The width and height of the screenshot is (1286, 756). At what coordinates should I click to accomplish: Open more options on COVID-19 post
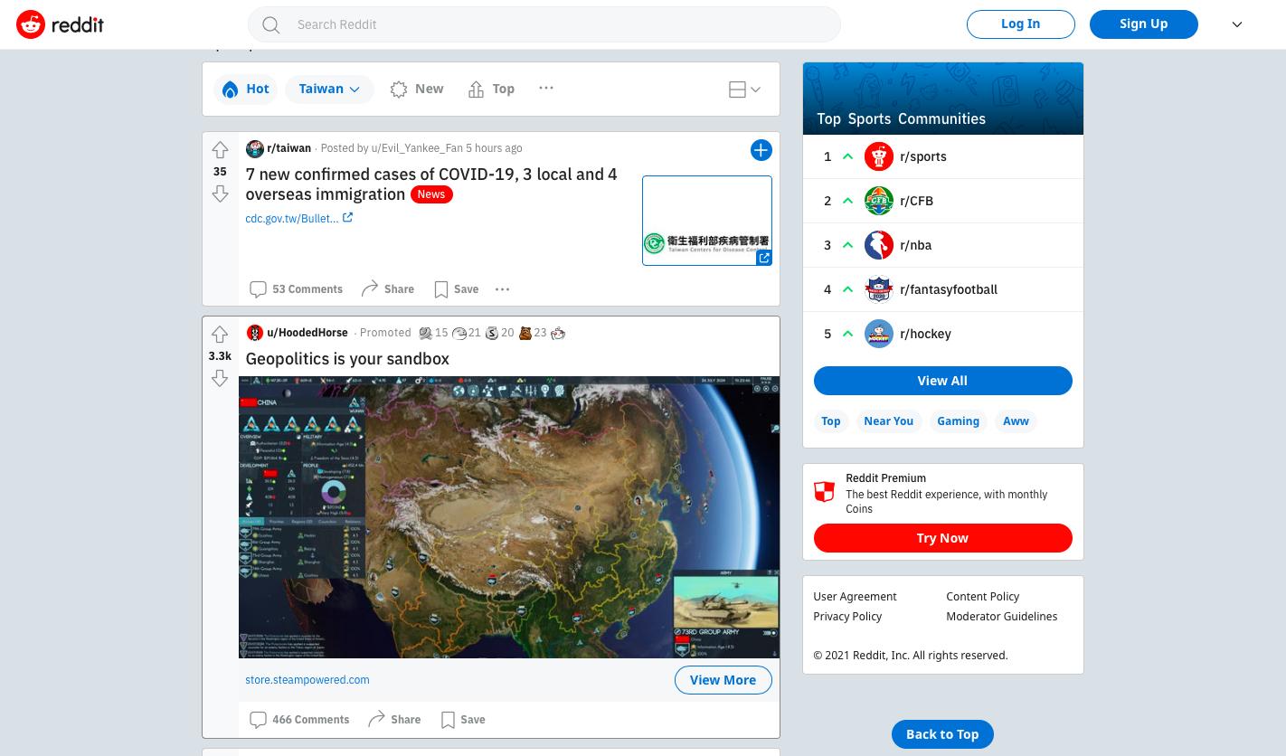click(503, 289)
